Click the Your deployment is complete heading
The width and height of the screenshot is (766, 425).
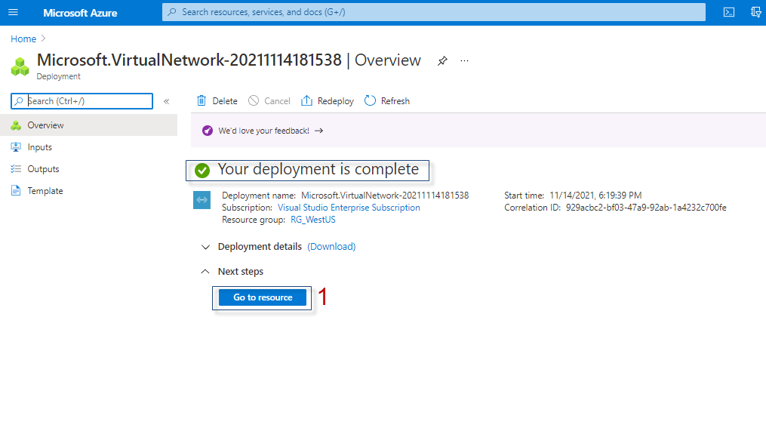pos(318,169)
